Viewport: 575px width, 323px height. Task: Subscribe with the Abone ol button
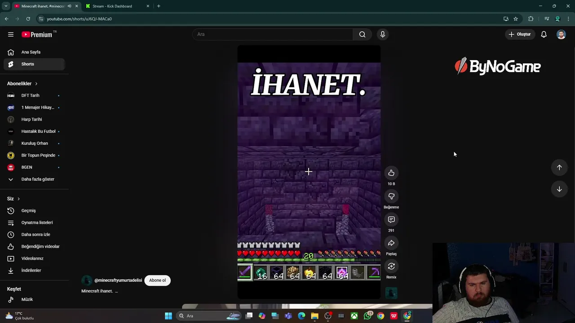[x=157, y=280]
